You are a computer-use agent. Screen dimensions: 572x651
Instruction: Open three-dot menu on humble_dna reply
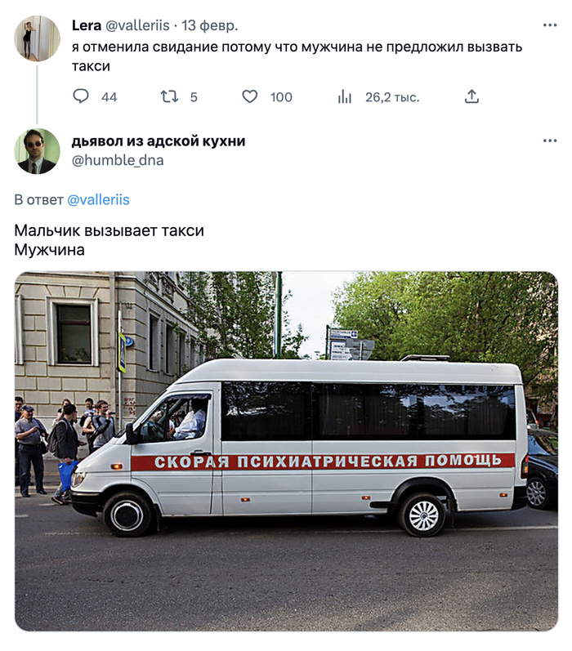(550, 140)
